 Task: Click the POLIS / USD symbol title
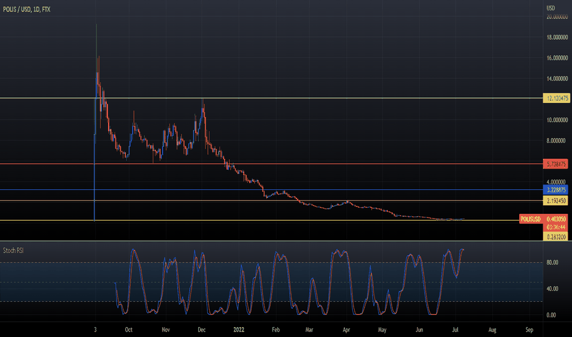pos(26,9)
